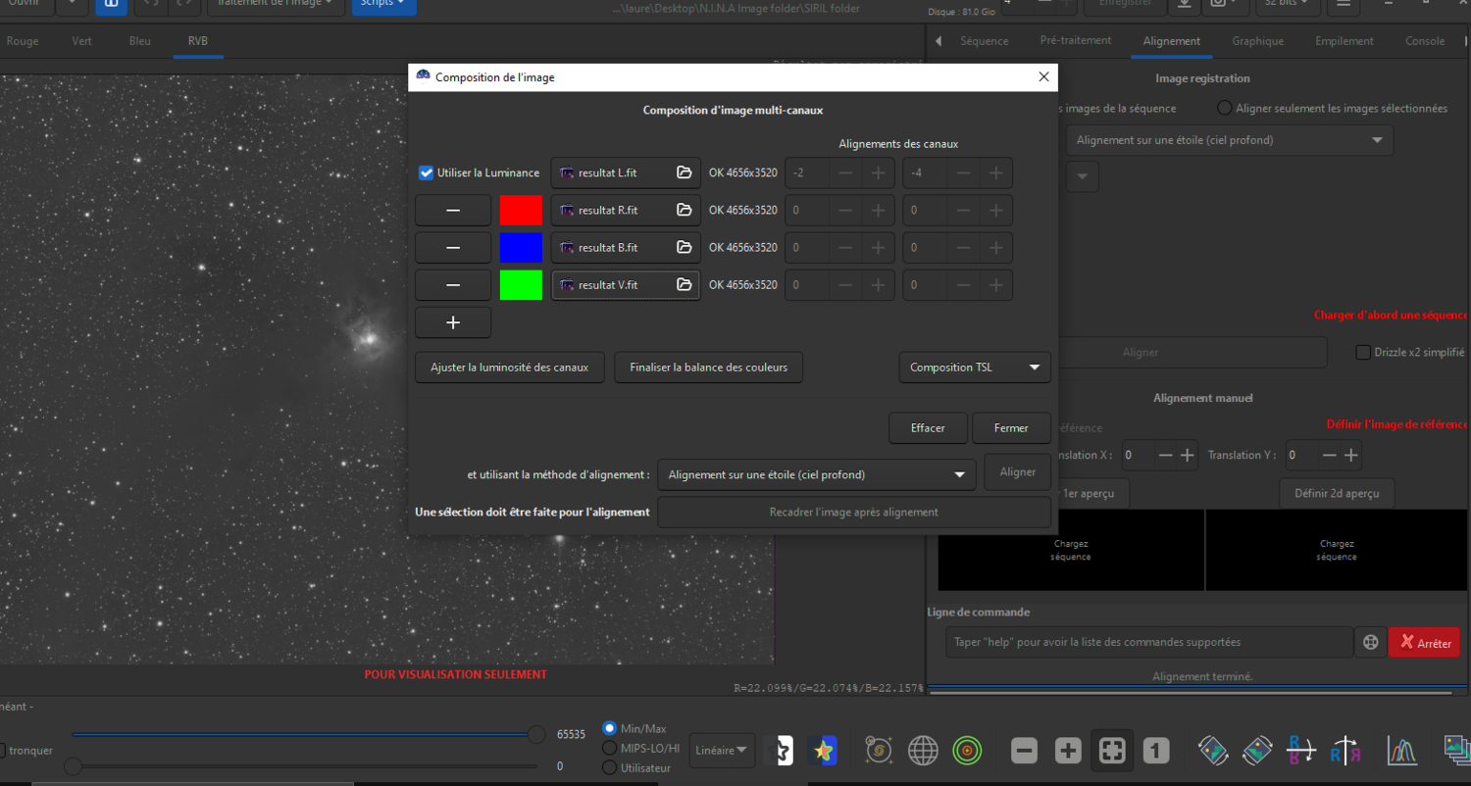
Task: Open the Linéaire display scaling dropdown
Action: (x=722, y=751)
